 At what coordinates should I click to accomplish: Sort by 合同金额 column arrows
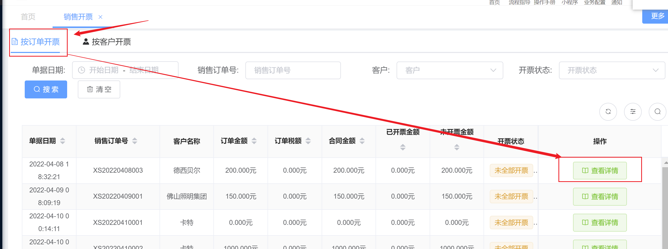[x=362, y=141]
